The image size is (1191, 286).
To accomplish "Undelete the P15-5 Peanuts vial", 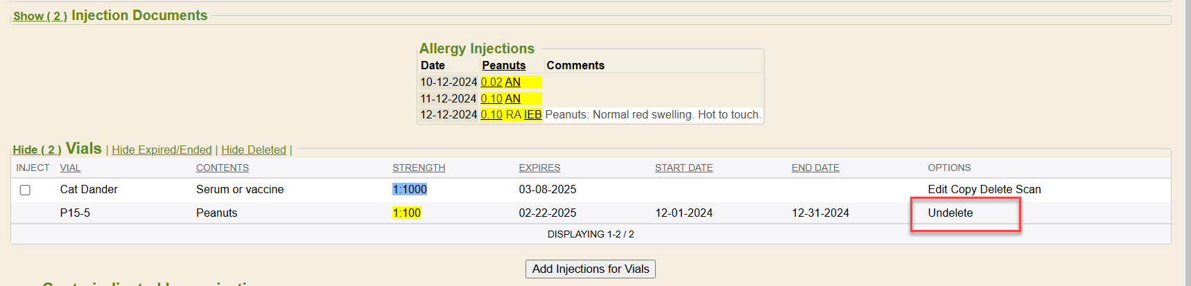I will coord(950,213).
